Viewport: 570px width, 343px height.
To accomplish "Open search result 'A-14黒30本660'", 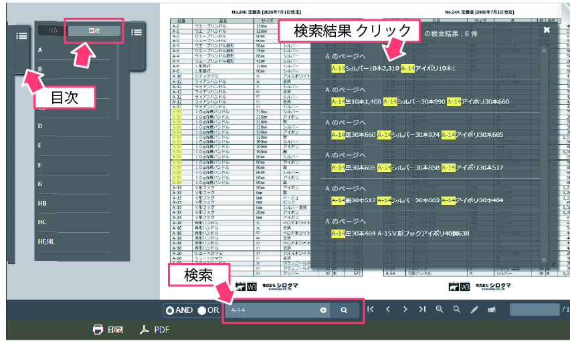I will pos(417,135).
